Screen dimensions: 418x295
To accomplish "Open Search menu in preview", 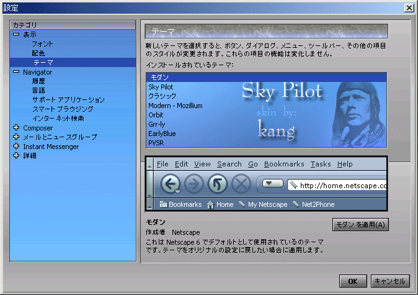I will point(229,164).
